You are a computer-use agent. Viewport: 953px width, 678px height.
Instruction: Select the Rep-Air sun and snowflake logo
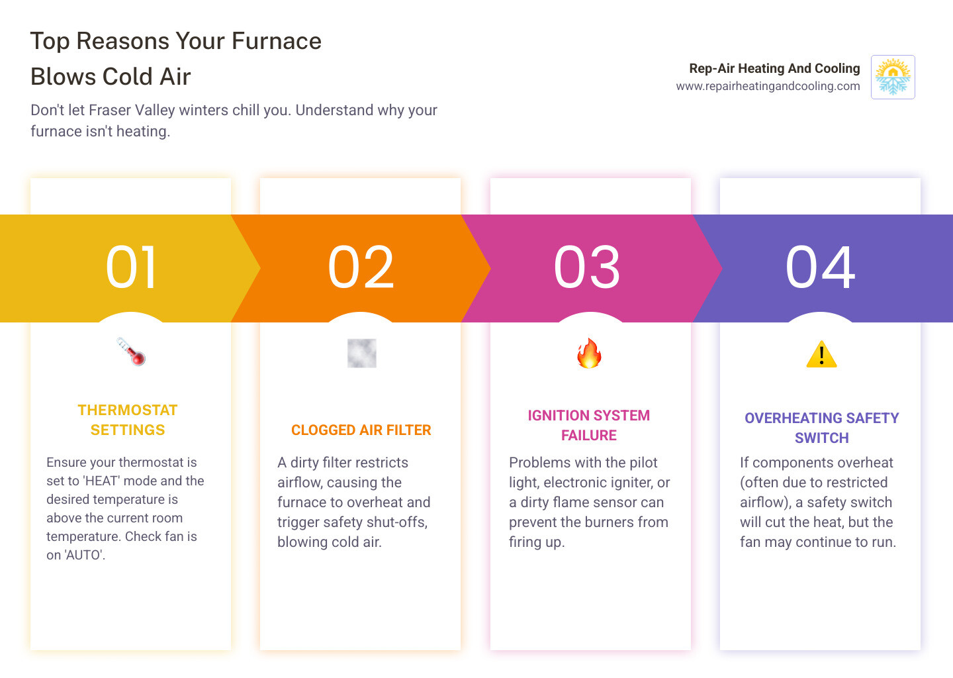(893, 77)
